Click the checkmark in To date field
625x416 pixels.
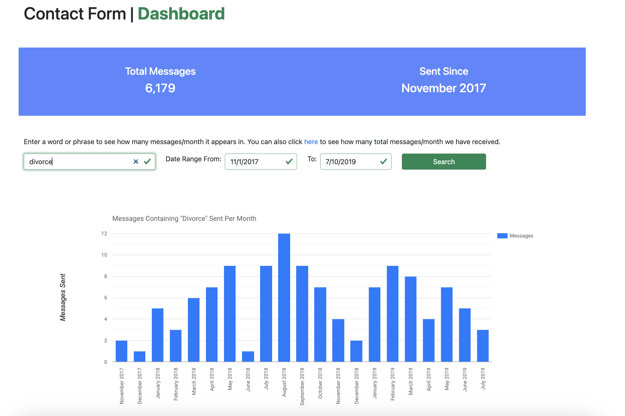[384, 162]
